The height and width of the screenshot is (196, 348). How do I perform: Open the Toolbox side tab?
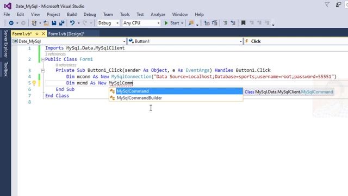tap(6, 69)
